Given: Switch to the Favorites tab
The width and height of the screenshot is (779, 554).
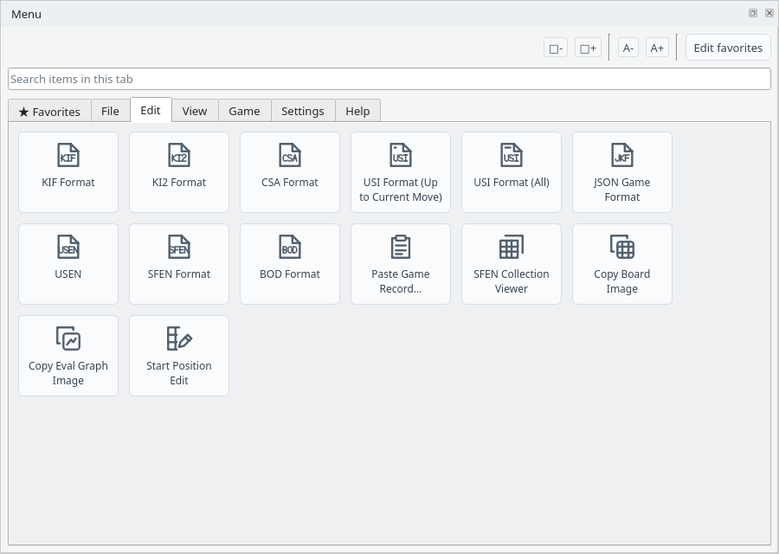Looking at the screenshot, I should (x=49, y=111).
